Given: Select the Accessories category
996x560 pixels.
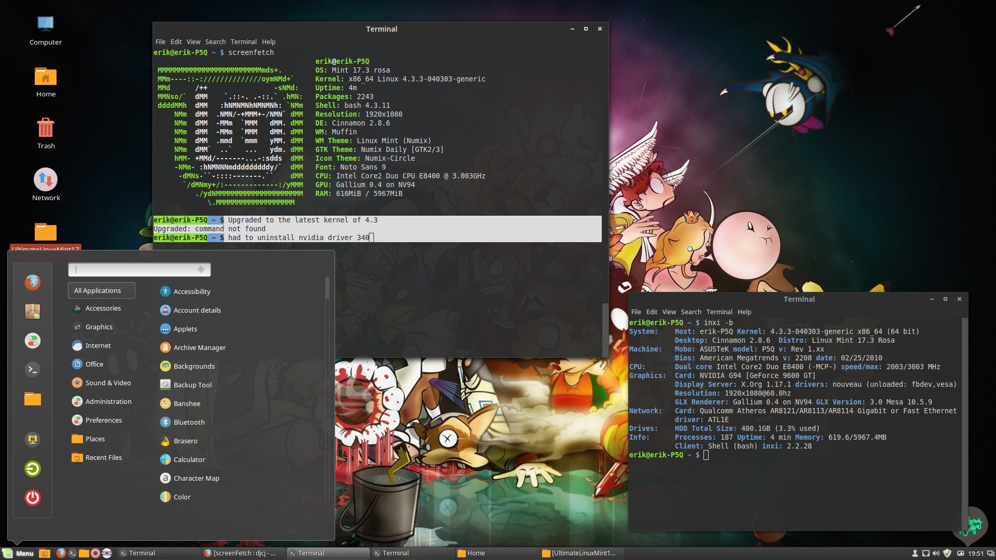Looking at the screenshot, I should coord(102,309).
